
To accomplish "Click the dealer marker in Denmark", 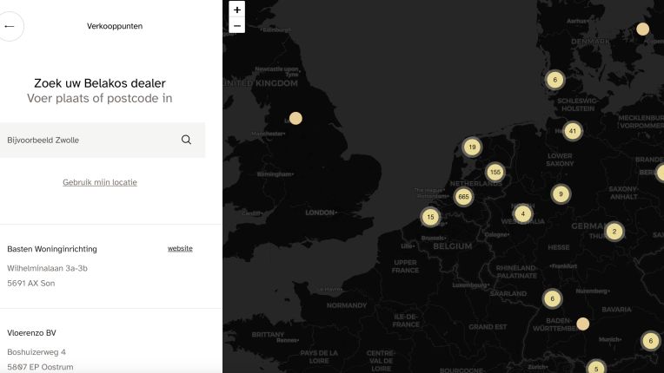I will click(x=642, y=29).
